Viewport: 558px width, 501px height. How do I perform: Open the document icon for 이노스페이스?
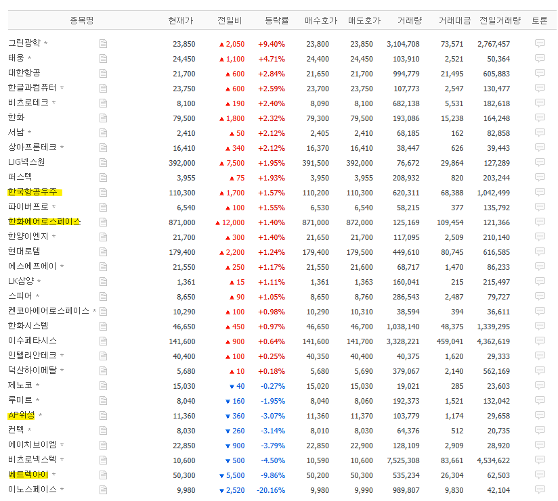click(x=103, y=490)
